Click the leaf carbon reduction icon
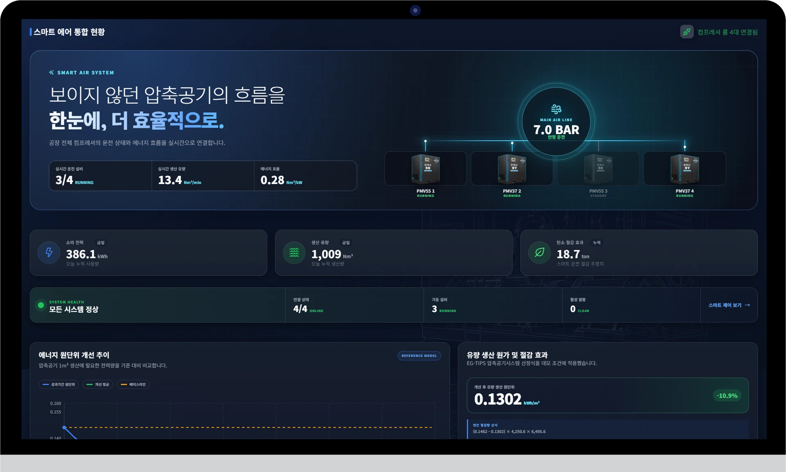 [539, 252]
